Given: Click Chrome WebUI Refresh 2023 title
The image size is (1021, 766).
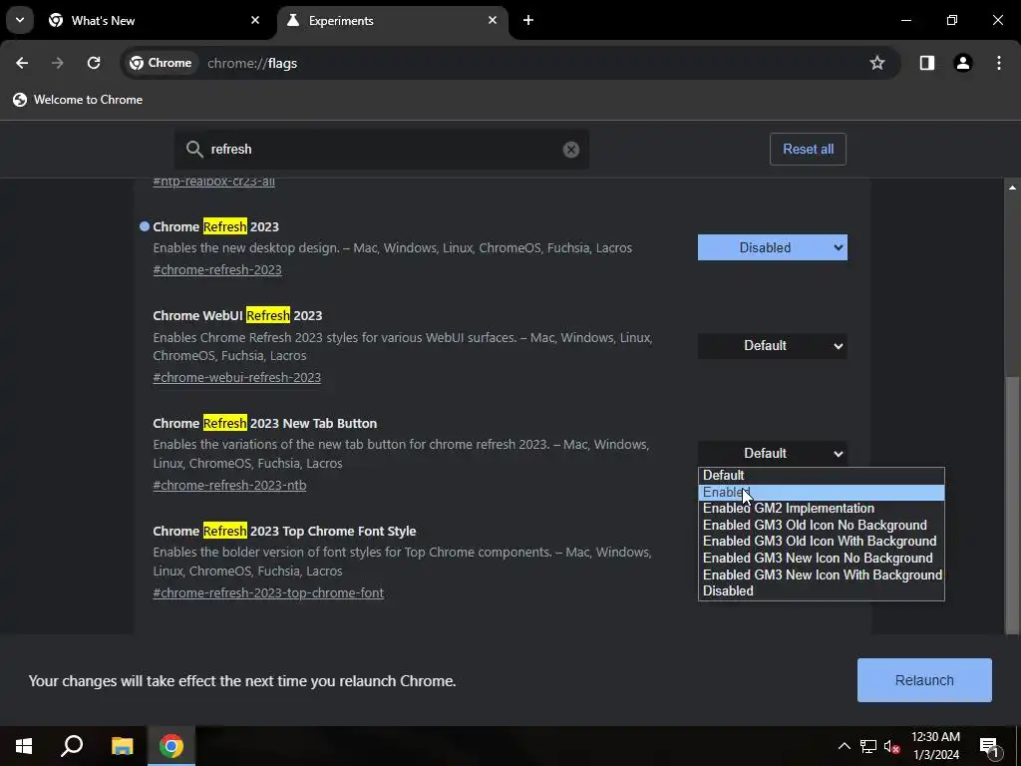Looking at the screenshot, I should (237, 316).
